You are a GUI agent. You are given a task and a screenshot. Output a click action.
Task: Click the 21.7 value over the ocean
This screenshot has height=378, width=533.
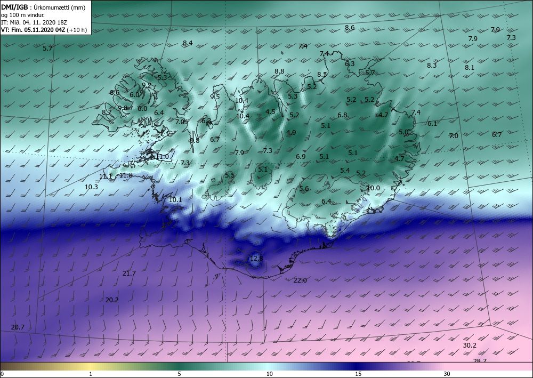click(x=129, y=273)
